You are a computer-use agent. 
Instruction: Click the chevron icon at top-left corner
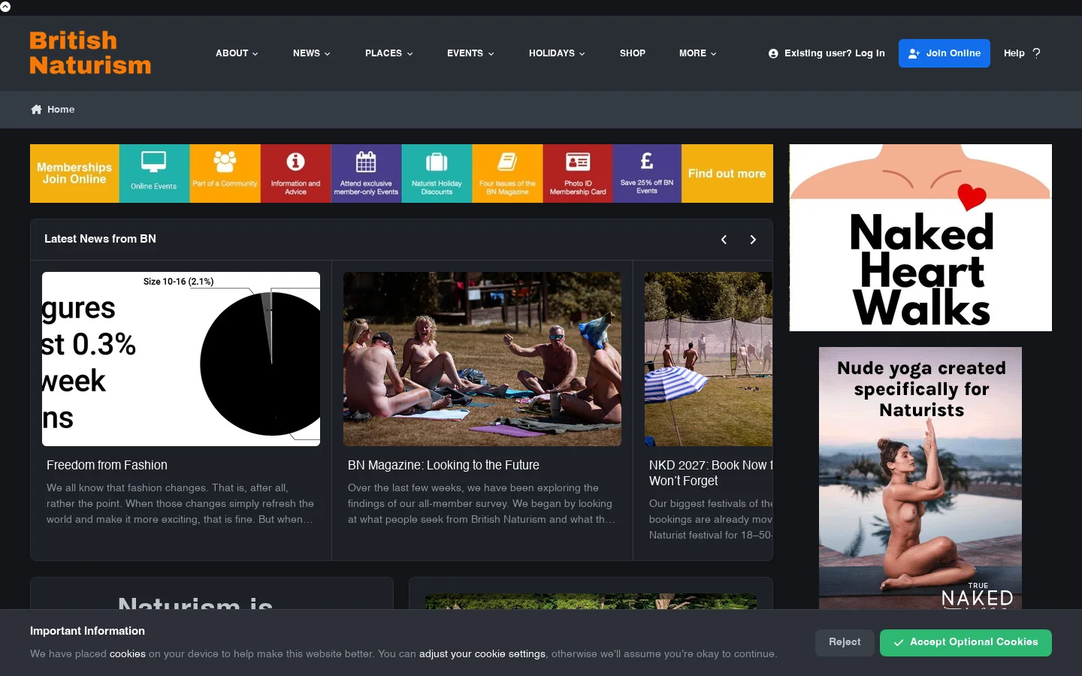5,6
